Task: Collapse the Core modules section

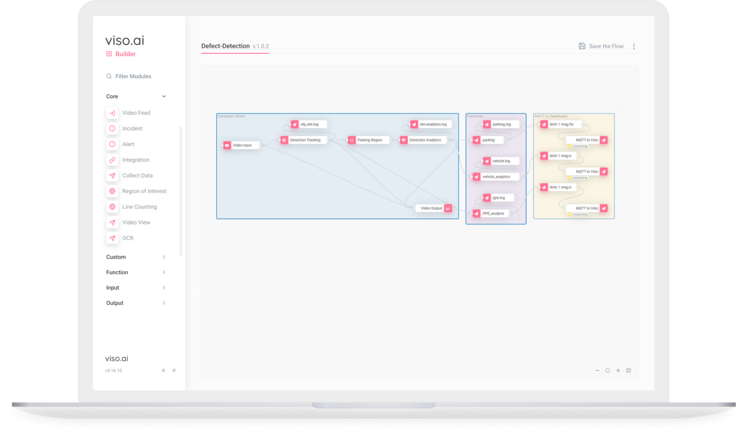Action: pos(164,96)
